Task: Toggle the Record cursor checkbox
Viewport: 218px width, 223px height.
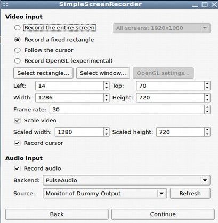Action: pos(18,143)
